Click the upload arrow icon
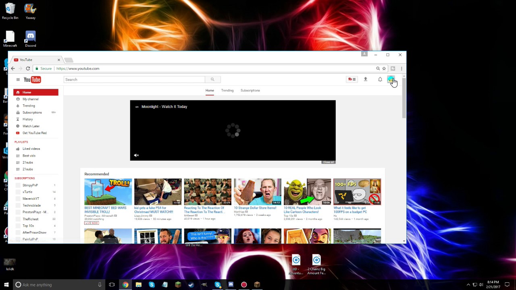The height and width of the screenshot is (290, 516). point(366,79)
